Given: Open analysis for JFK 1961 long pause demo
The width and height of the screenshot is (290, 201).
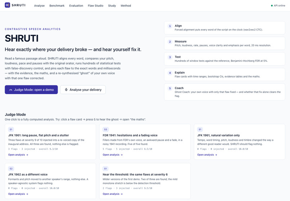Looking at the screenshot, I should 18,155.
